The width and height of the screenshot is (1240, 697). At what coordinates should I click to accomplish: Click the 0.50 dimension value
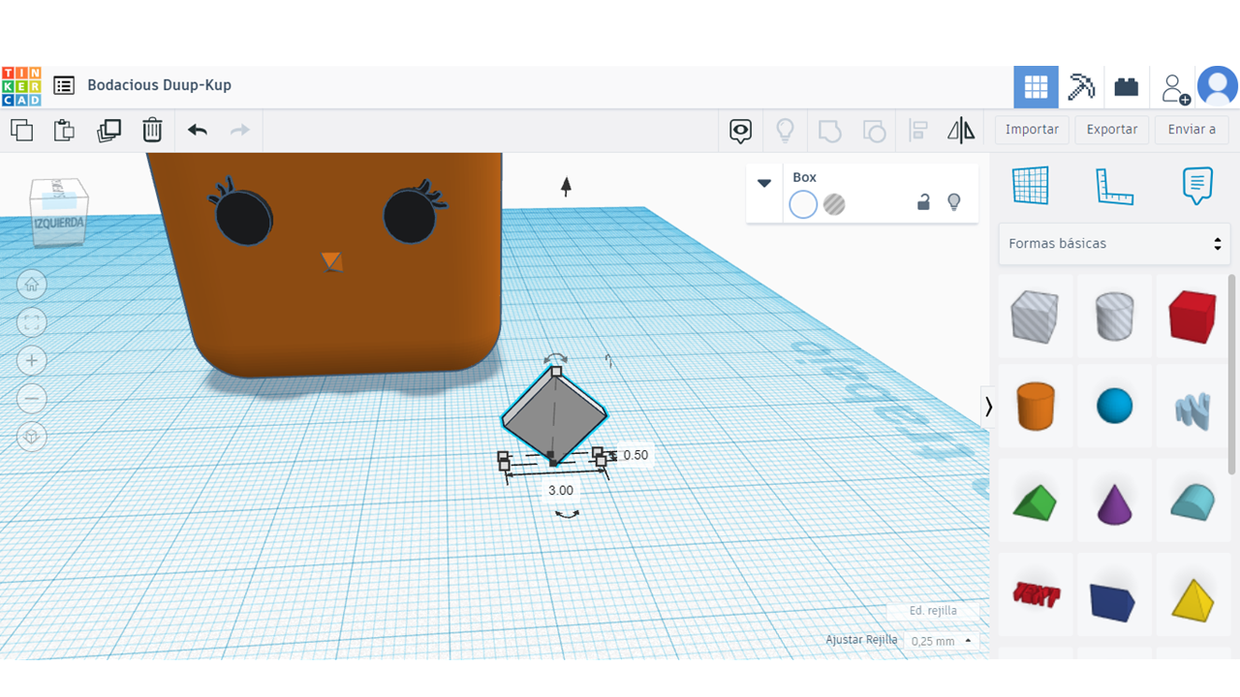635,455
